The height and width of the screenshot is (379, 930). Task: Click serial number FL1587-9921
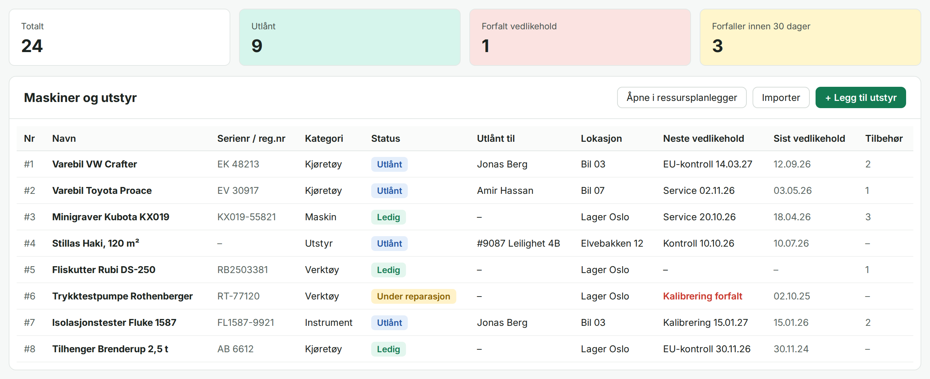pos(246,323)
